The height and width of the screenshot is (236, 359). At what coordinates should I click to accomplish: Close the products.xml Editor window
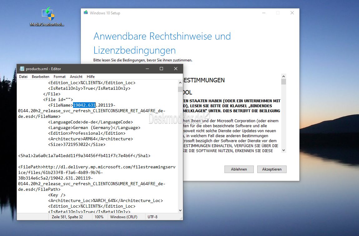pos(176,69)
